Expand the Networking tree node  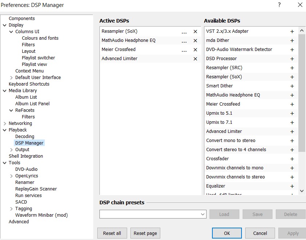click(5, 123)
